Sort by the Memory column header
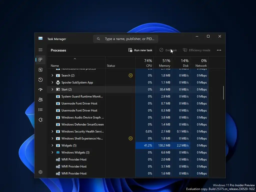The image size is (256, 192). (x=163, y=63)
